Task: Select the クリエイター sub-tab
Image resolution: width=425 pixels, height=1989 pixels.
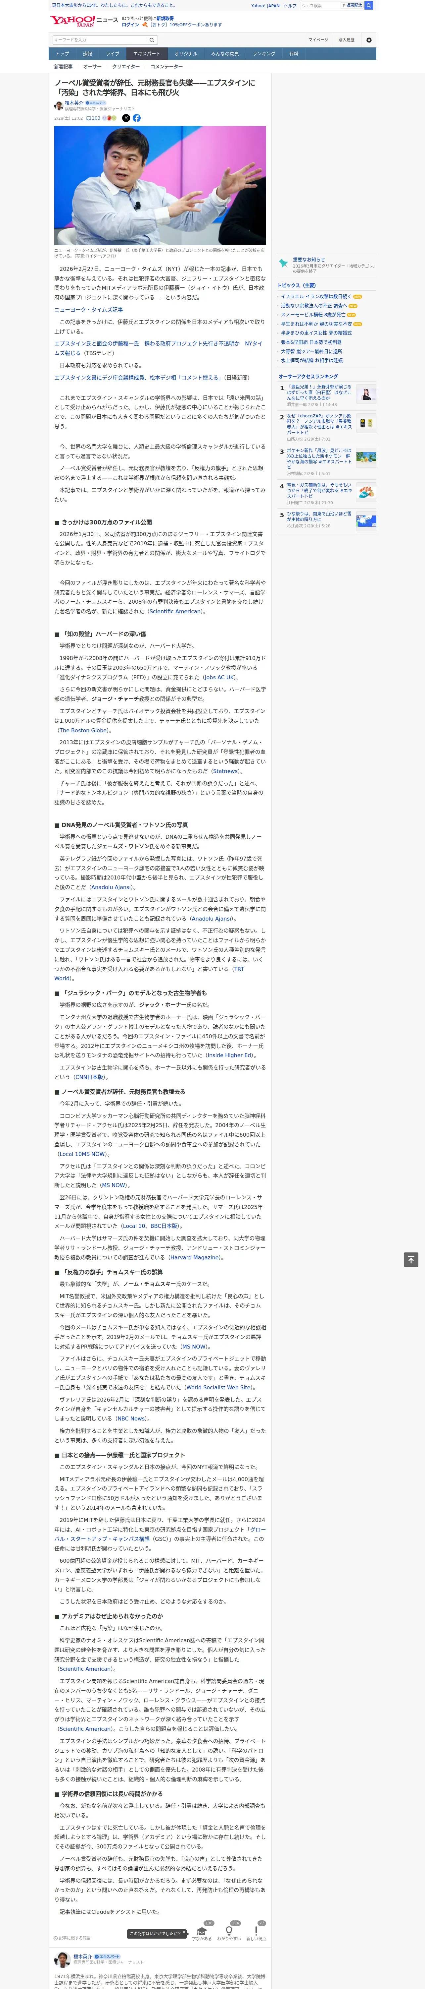Action: click(x=126, y=66)
